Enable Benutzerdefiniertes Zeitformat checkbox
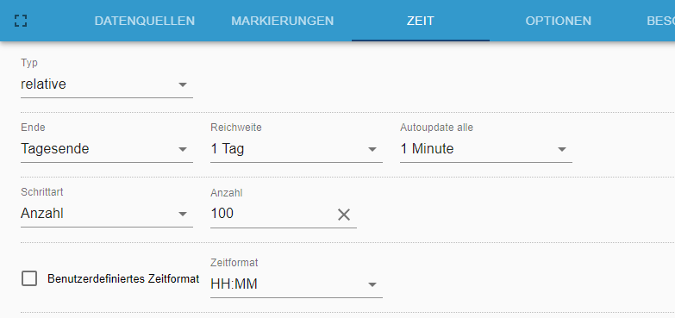 [x=29, y=279]
